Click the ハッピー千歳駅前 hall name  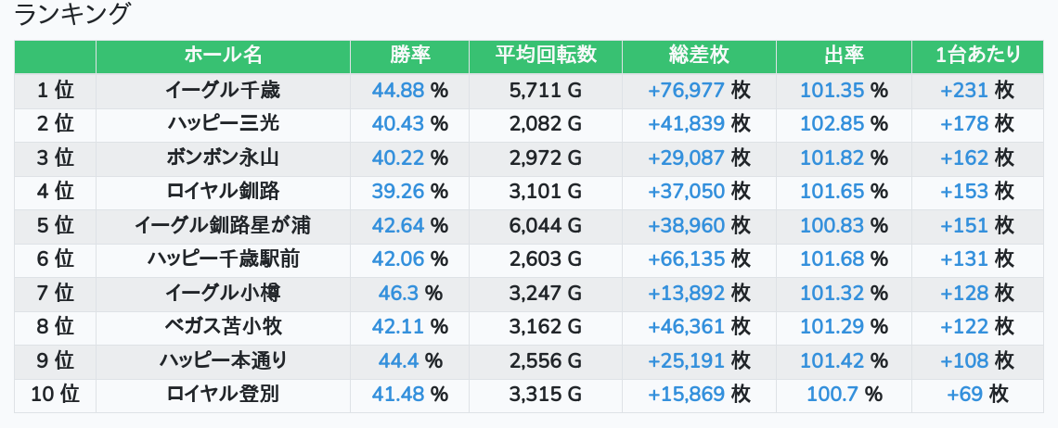click(223, 258)
